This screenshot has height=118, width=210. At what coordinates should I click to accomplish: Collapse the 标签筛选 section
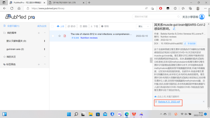(45, 64)
